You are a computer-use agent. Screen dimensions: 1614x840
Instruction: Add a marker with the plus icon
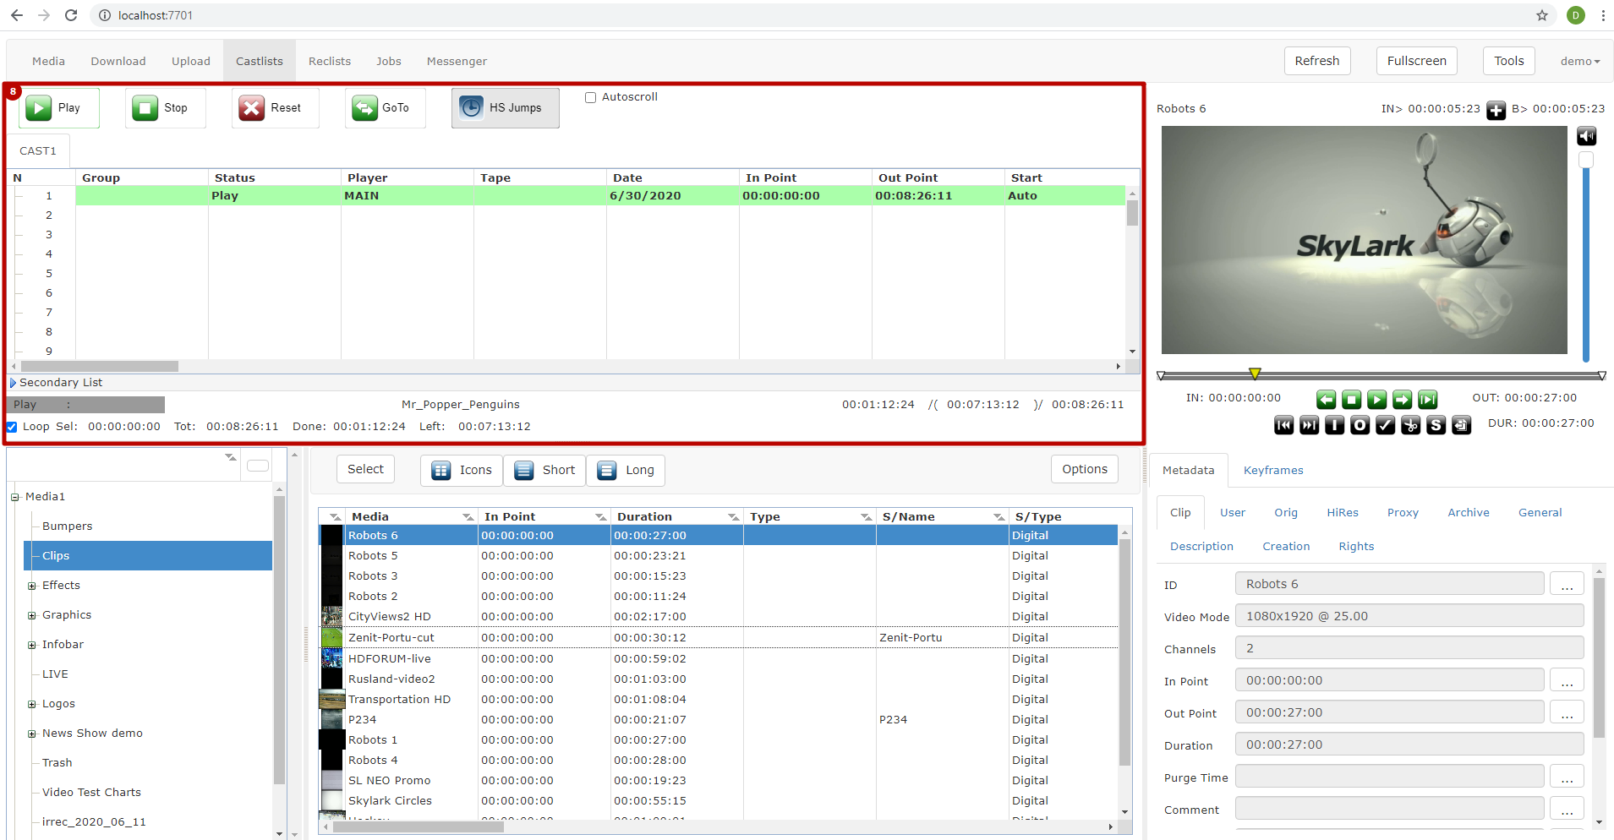point(1496,110)
